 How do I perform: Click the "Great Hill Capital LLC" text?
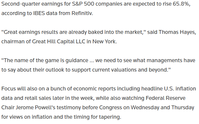pos(59,42)
